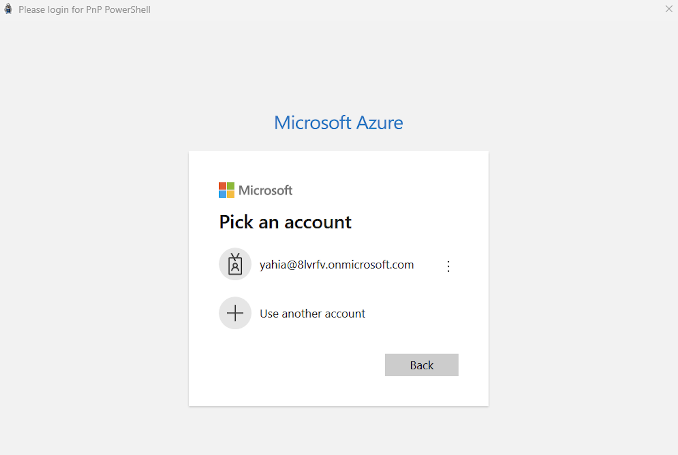Open the three-dot options for yahia account
Screen dimensions: 678x455
tap(448, 266)
